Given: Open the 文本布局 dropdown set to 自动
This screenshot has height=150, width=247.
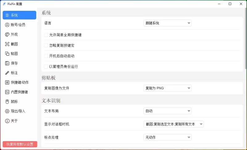Looking at the screenshot, I should 167,111.
